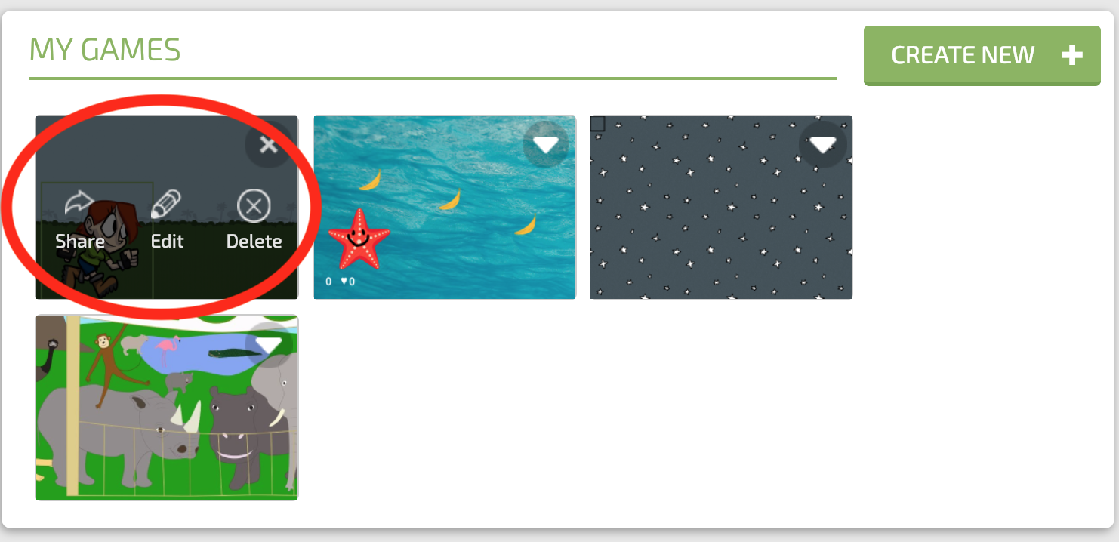Click the small square in starry game corner
This screenshot has height=542, width=1119.
pyautogui.click(x=597, y=123)
